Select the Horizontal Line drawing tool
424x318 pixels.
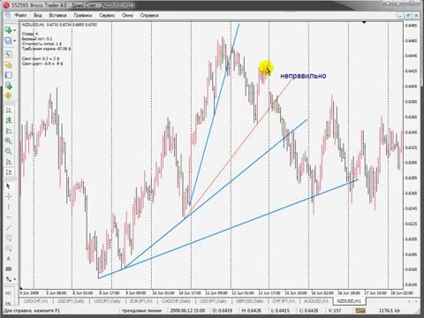click(9, 217)
